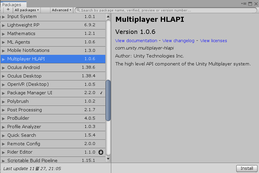
Task: Select the Lightweight RP package
Action: [x=53, y=25]
